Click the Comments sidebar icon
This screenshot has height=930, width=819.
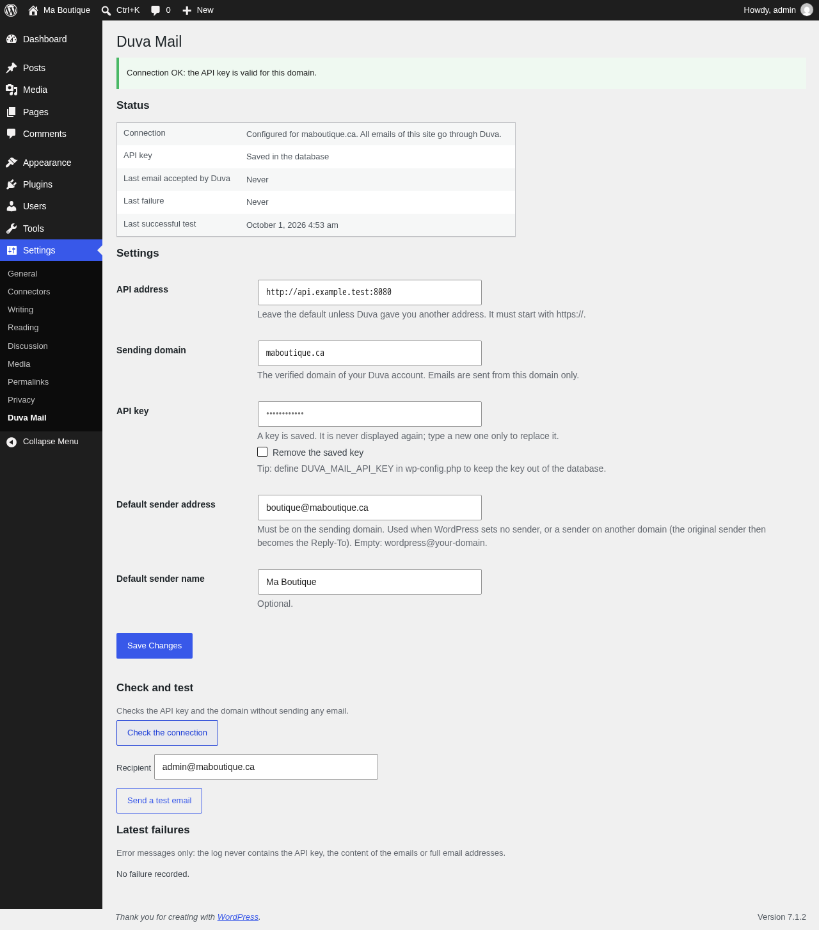point(12,134)
